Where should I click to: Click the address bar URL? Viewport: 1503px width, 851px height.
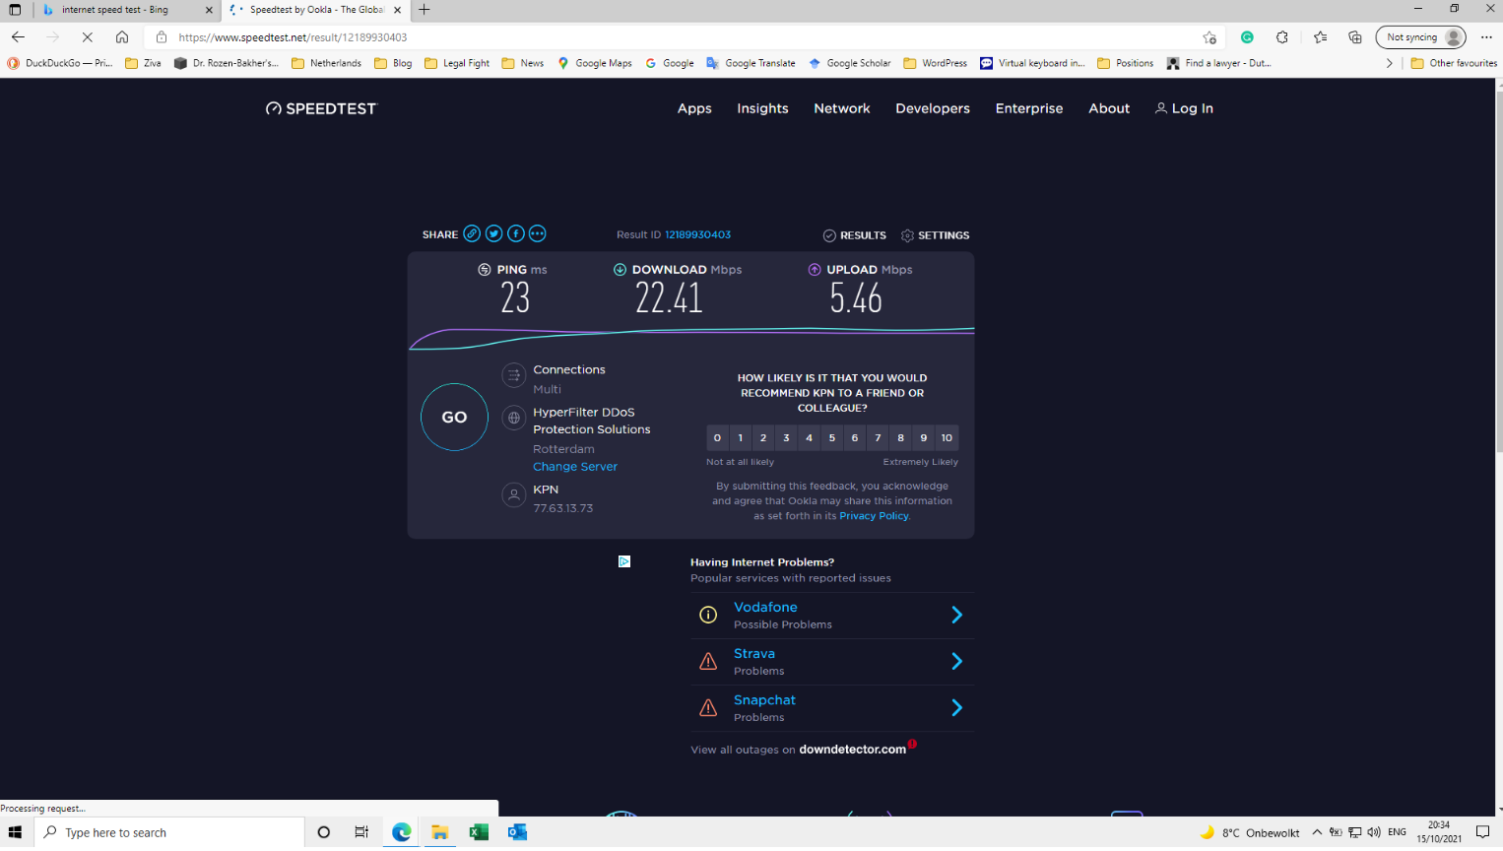coord(293,37)
